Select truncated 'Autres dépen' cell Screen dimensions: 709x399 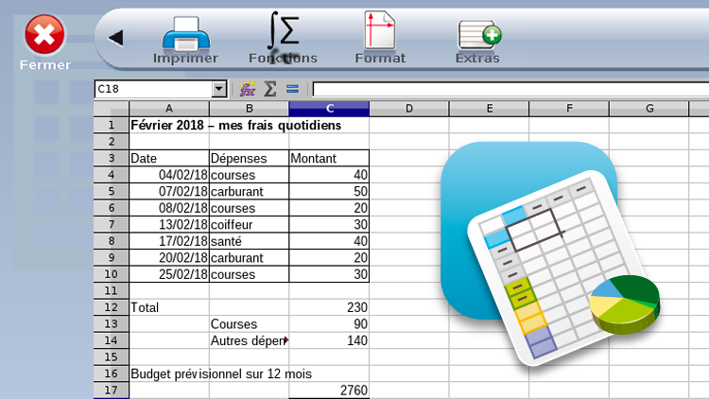(x=250, y=340)
